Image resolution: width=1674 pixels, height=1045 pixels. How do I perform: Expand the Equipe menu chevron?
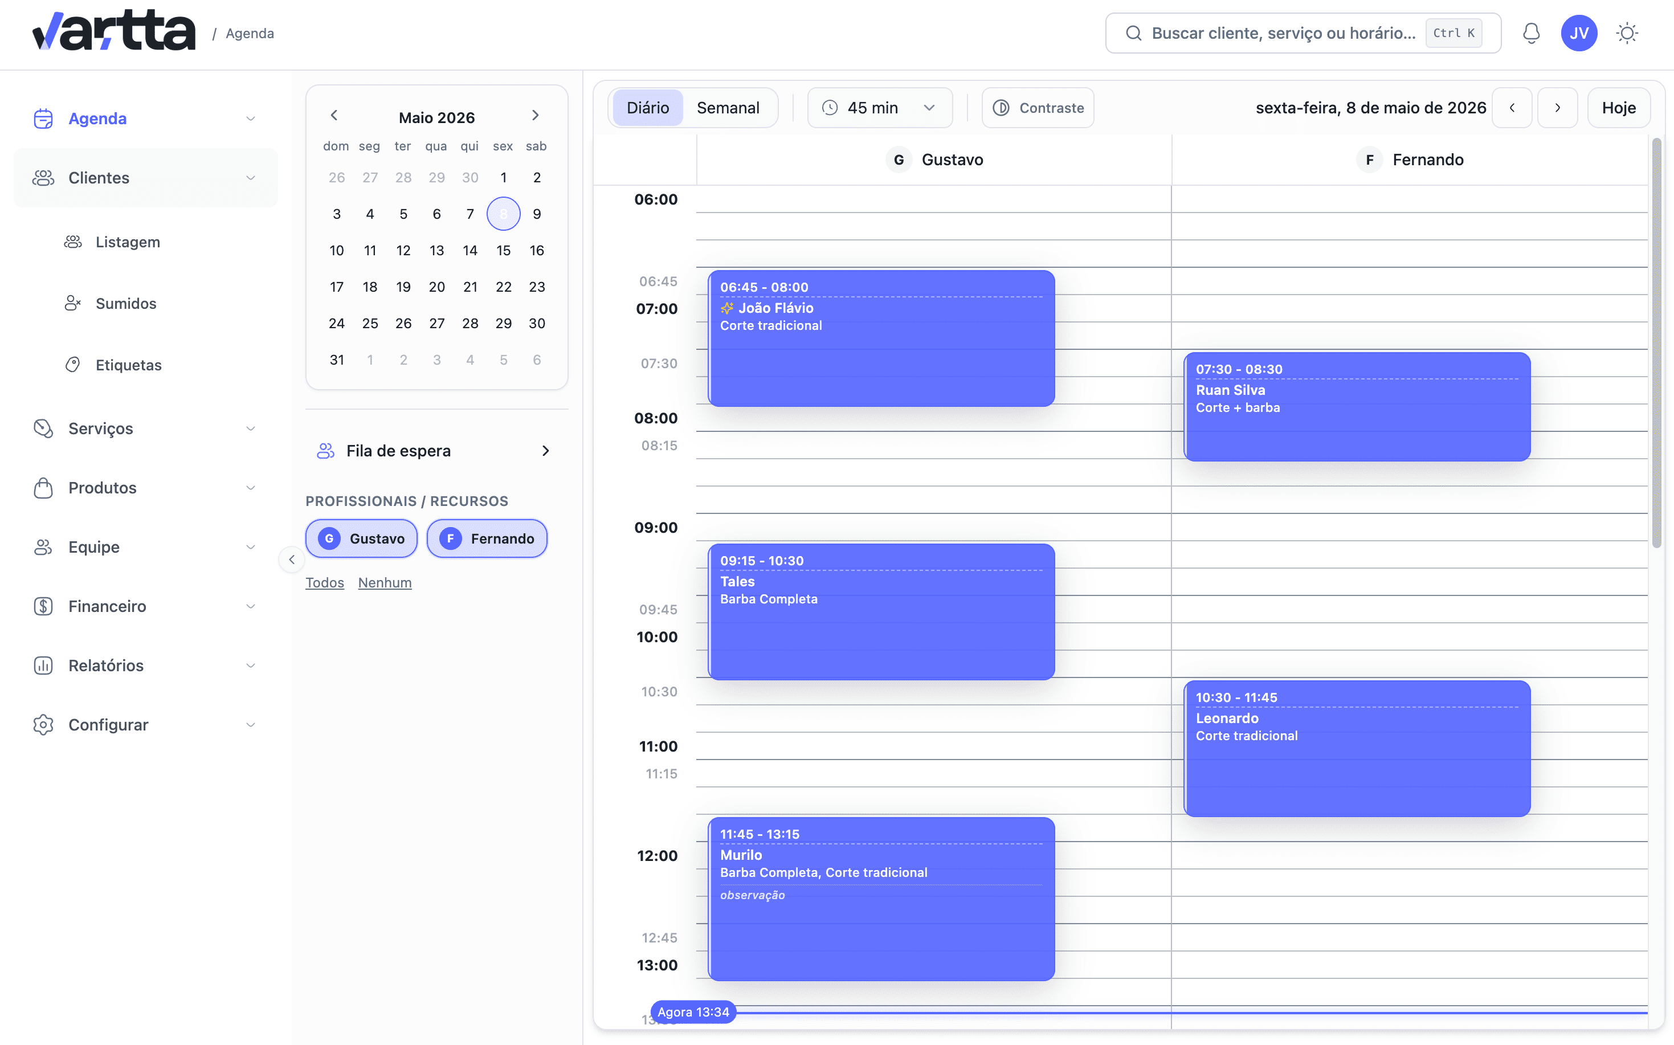point(250,548)
